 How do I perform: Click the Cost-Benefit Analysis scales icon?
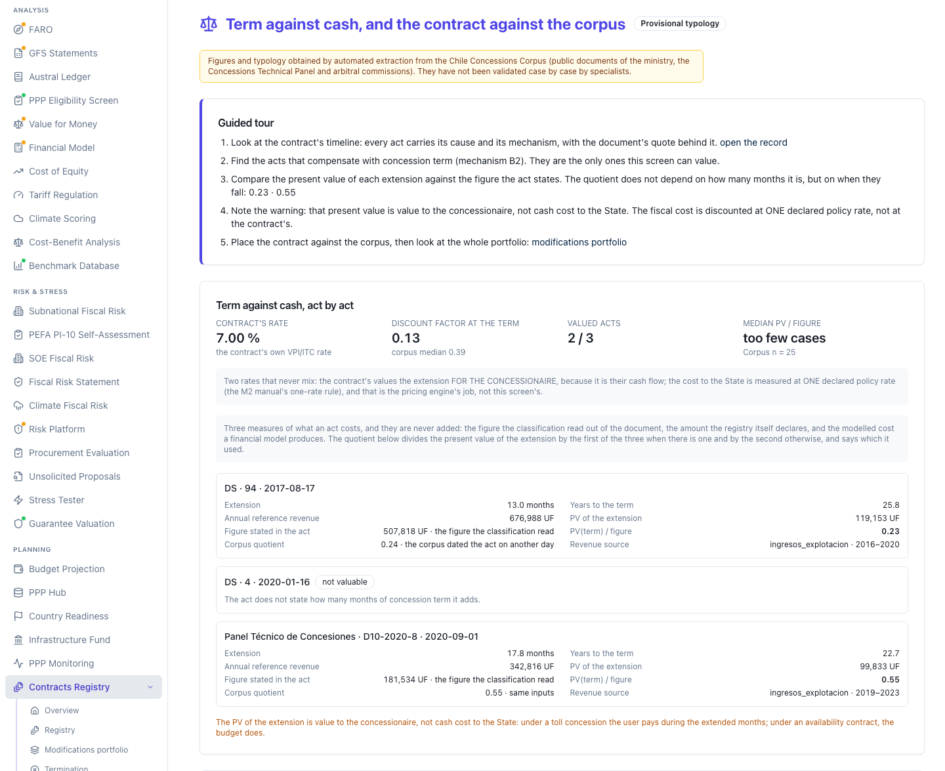coord(18,242)
